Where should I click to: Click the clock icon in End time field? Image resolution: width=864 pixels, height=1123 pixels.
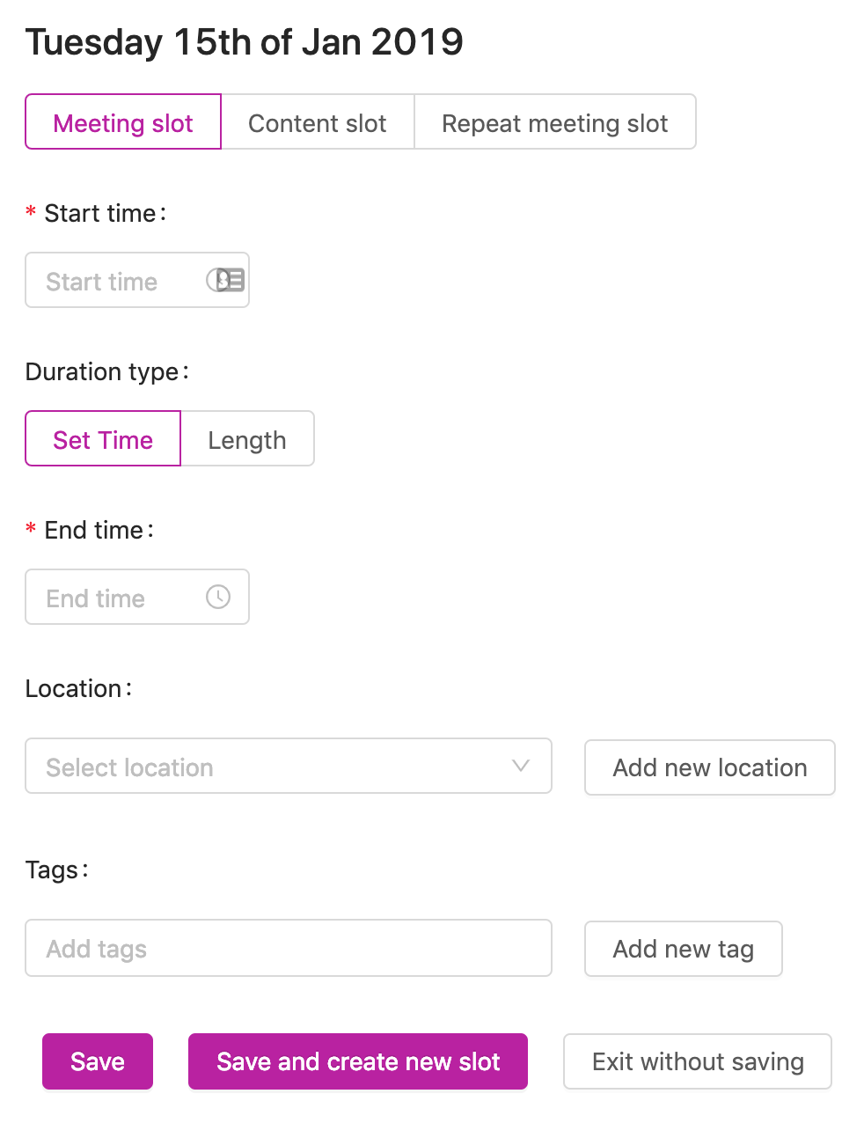point(219,597)
